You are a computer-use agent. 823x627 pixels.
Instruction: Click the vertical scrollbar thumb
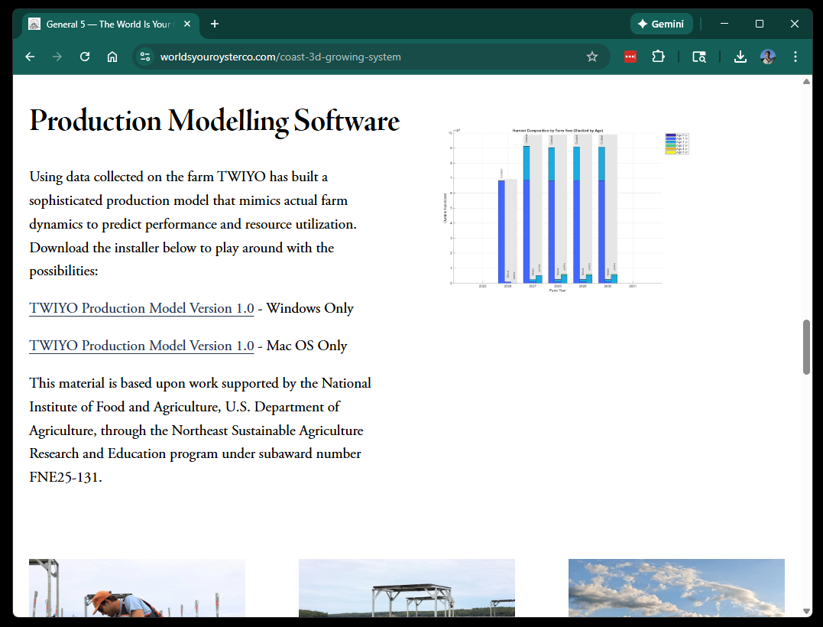pos(806,346)
